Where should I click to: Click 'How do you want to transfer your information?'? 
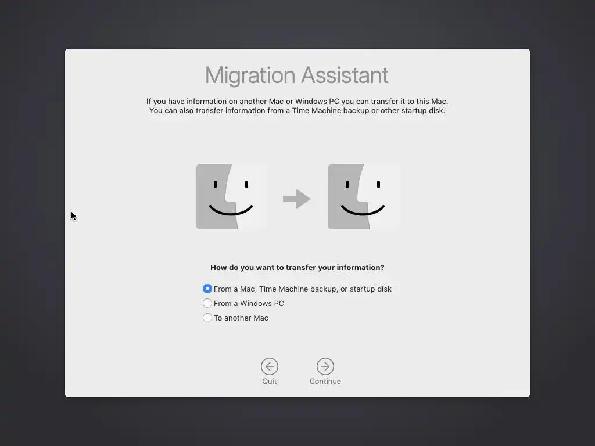tap(297, 267)
